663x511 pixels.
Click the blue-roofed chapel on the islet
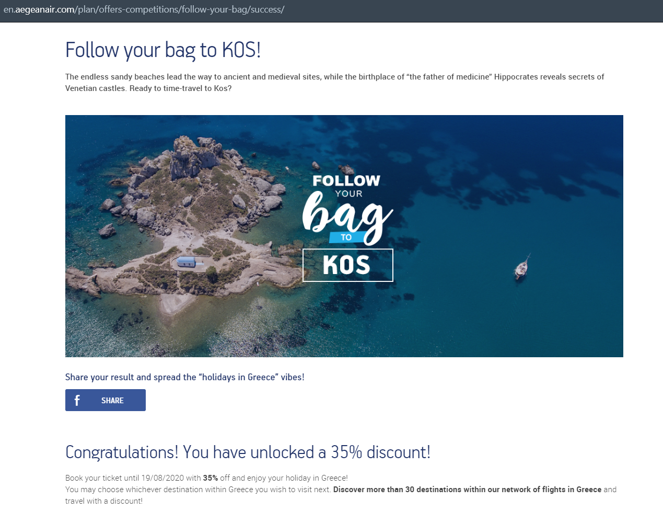[187, 262]
